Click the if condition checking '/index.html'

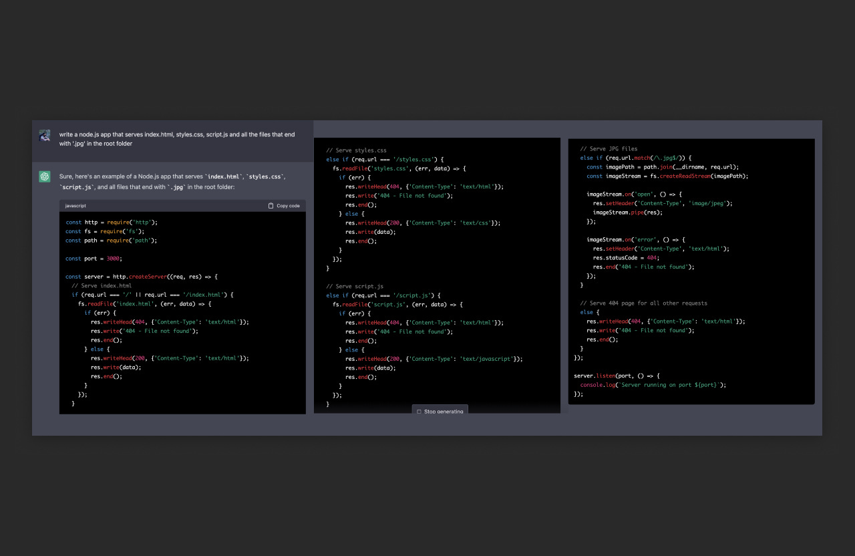152,295
